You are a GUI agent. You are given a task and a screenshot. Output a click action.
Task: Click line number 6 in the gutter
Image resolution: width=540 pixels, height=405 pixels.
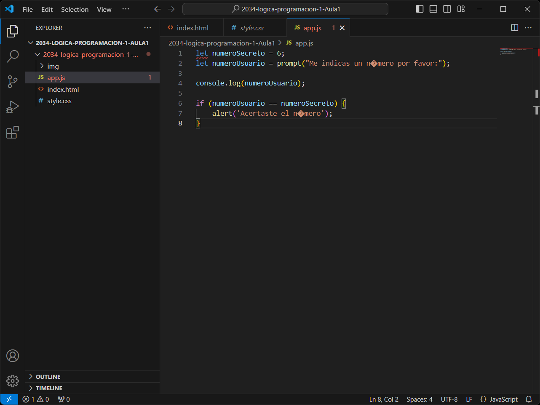[x=180, y=103]
